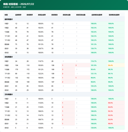The height and width of the screenshot is (132, 128).
Task: Click the value 75 in the 晚高峰 row
Action: (x=16, y=44)
